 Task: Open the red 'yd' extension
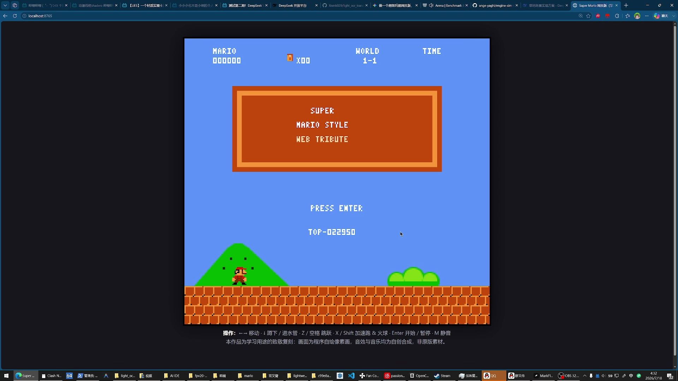point(598,16)
